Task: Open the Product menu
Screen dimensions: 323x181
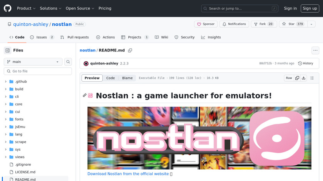Action: point(26,8)
